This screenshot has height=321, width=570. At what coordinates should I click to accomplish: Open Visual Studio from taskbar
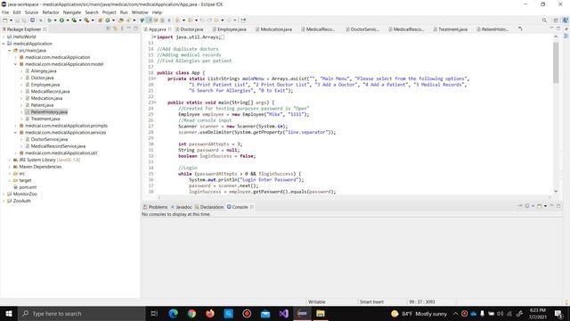[x=284, y=313]
